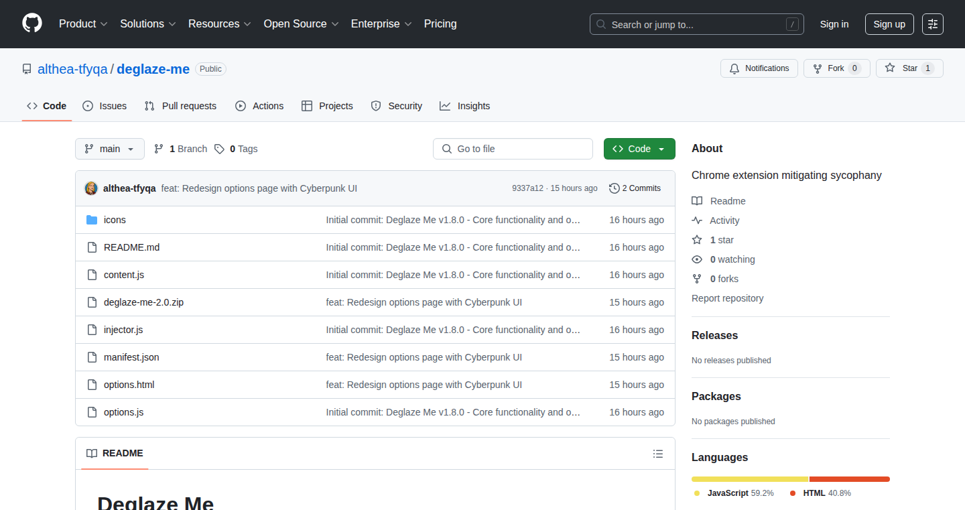Open the deglaze-me repository link
Image resolution: width=965 pixels, height=510 pixels.
[x=153, y=69]
